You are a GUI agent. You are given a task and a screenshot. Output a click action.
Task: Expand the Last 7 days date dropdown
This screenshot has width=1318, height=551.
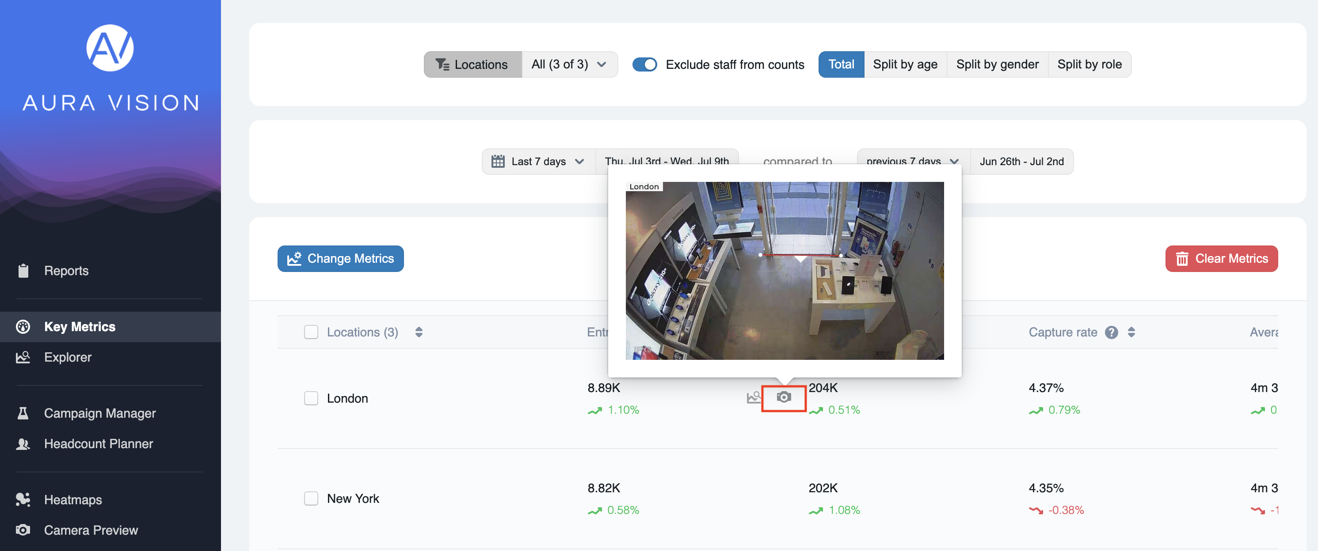[x=538, y=162]
